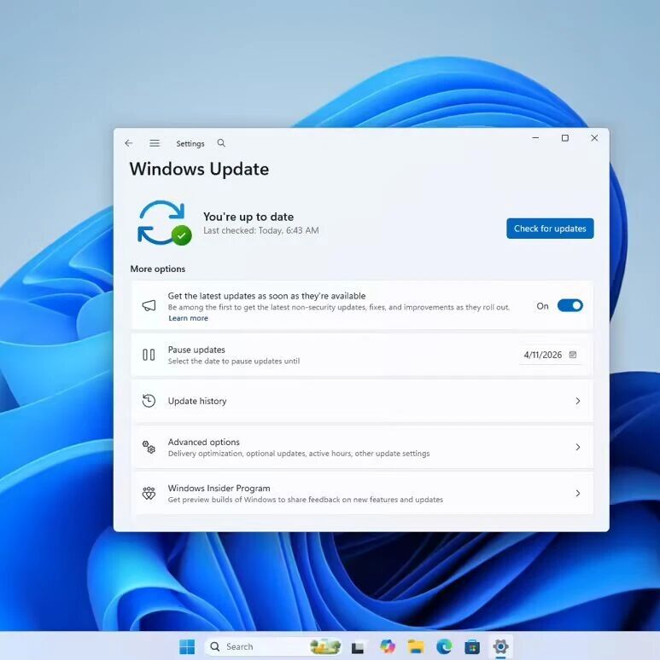Screen dimensions: 660x660
Task: Click "Delivery optimization, optional updates" description
Action: click(x=299, y=454)
